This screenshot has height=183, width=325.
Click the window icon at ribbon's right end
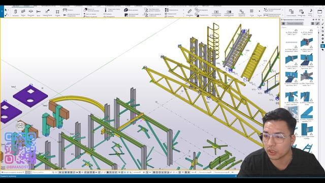pyautogui.click(x=319, y=12)
